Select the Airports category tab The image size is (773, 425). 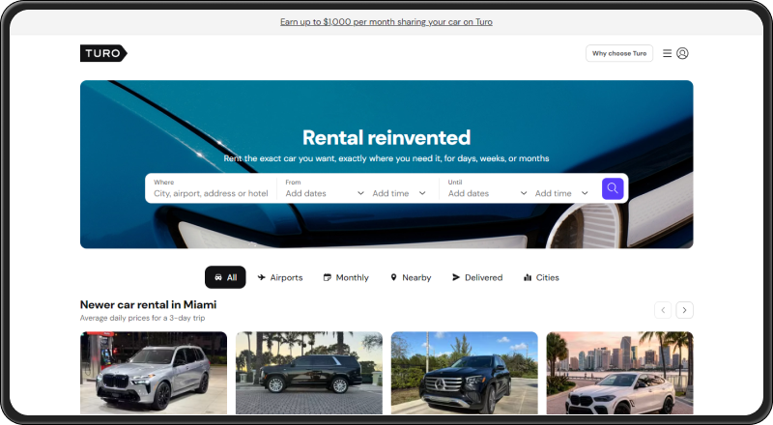pos(279,277)
